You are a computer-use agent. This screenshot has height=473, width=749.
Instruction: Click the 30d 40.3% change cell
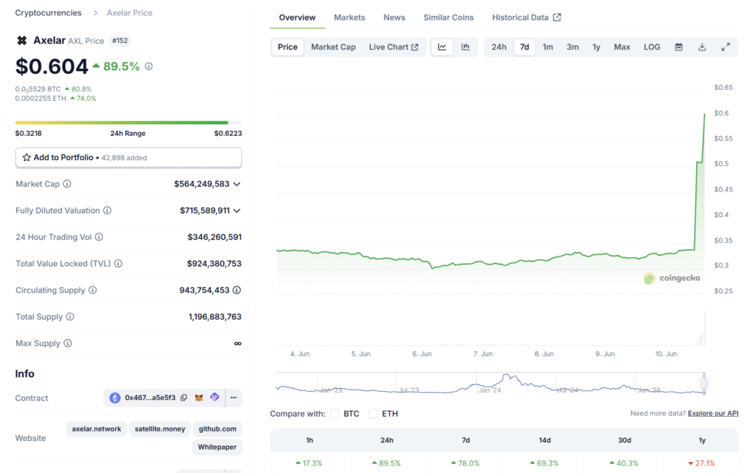coord(624,463)
